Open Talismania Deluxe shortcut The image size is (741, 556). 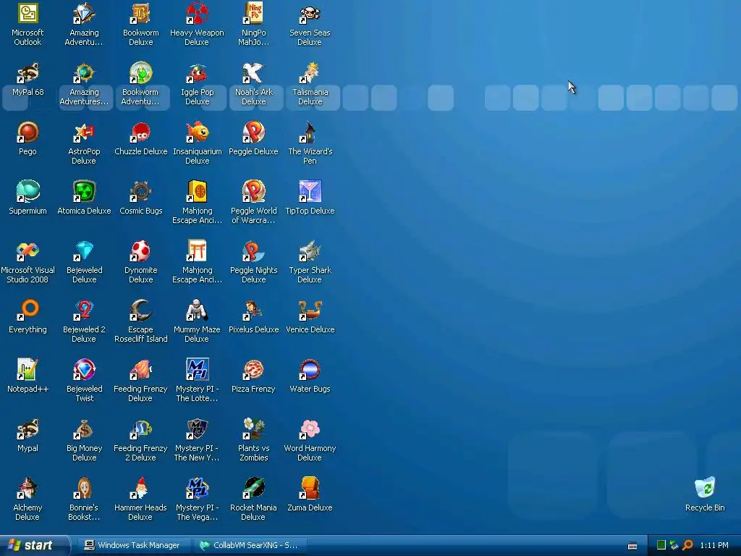pyautogui.click(x=310, y=73)
